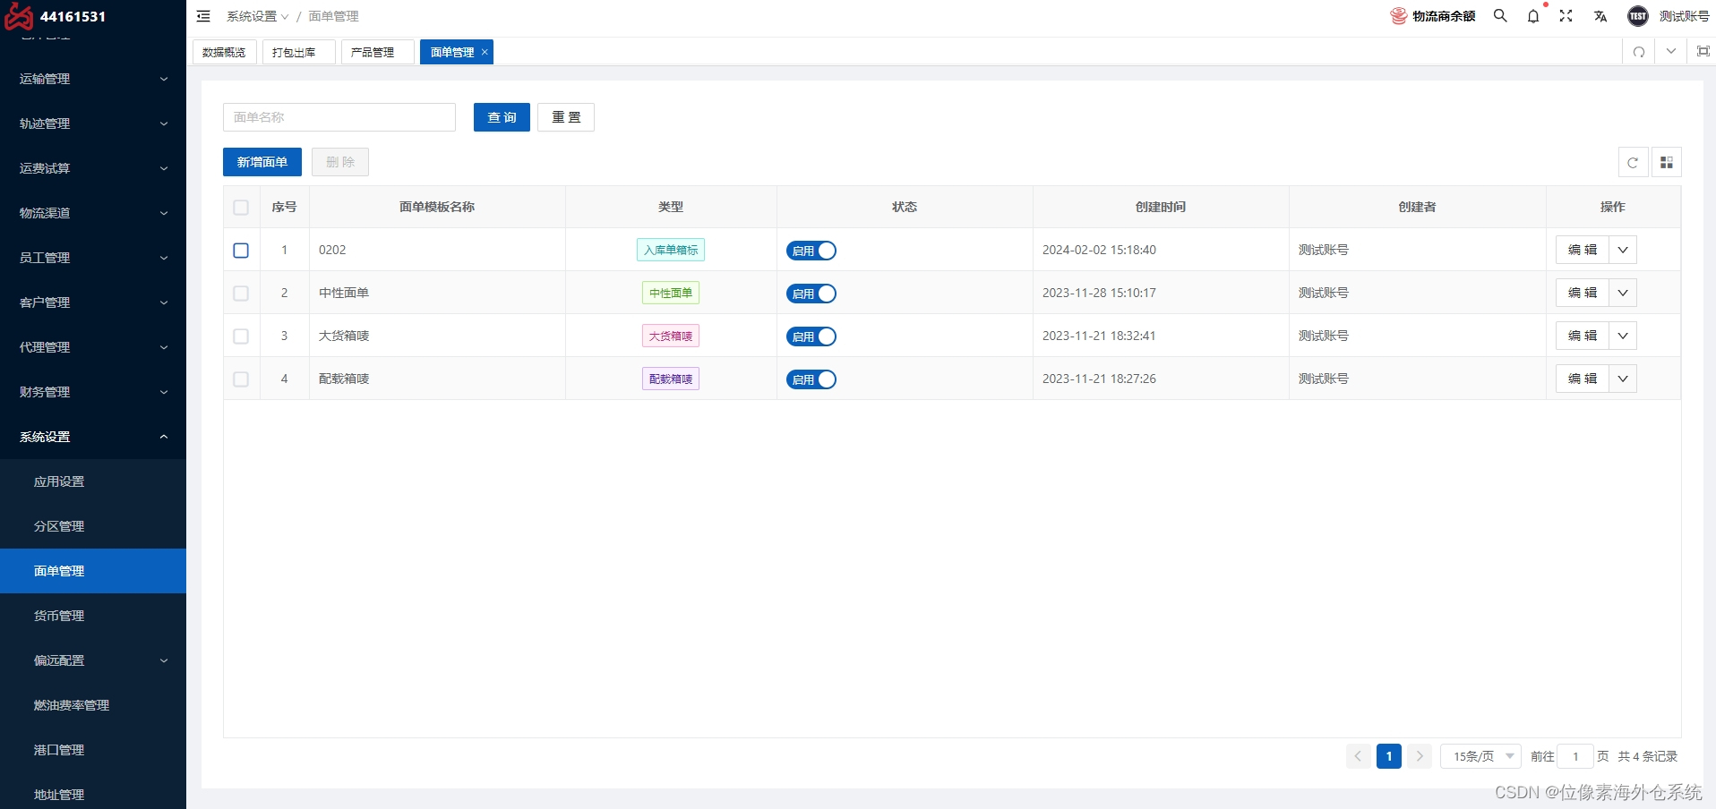Go to the previous page arrow

click(x=1358, y=756)
